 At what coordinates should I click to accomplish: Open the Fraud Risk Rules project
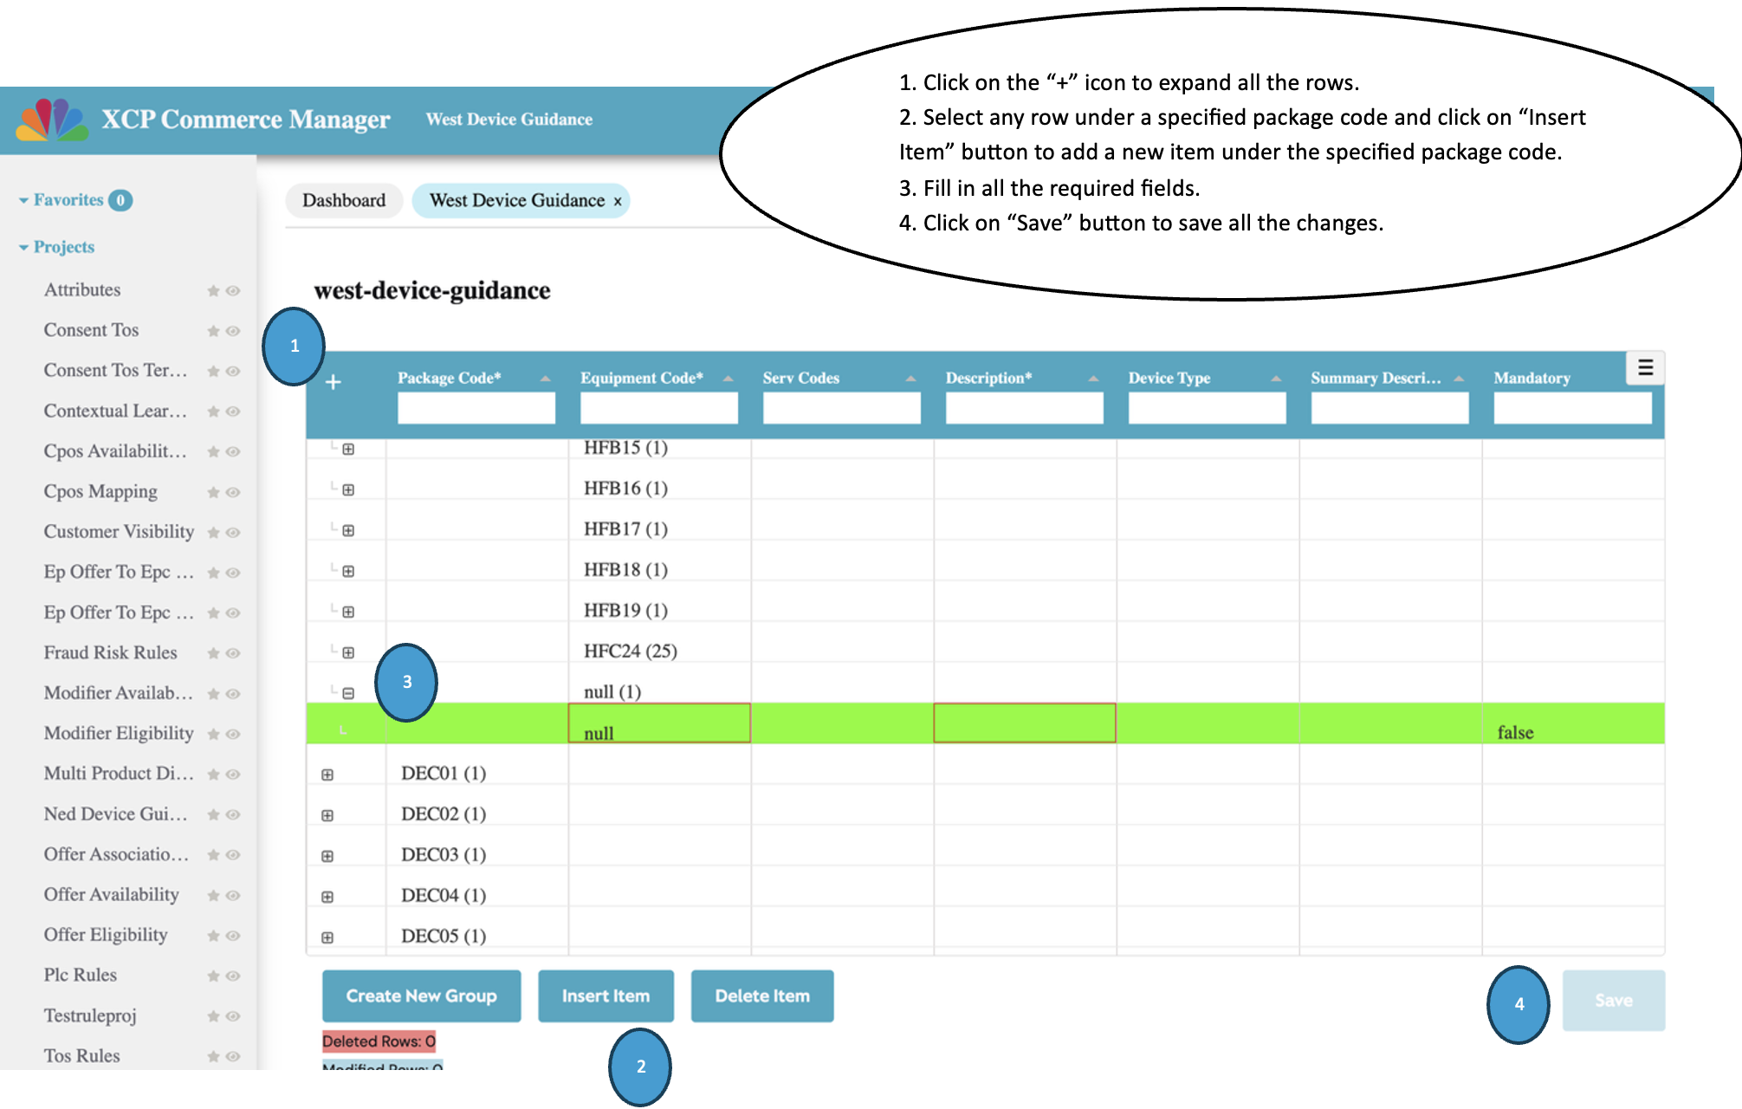pos(110,652)
